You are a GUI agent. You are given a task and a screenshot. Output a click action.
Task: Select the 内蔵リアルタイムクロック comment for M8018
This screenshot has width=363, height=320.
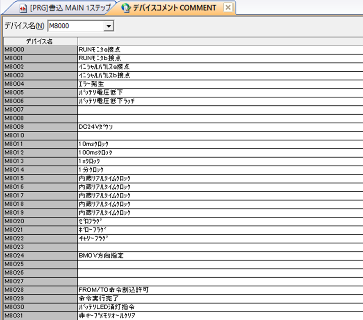tap(220, 204)
